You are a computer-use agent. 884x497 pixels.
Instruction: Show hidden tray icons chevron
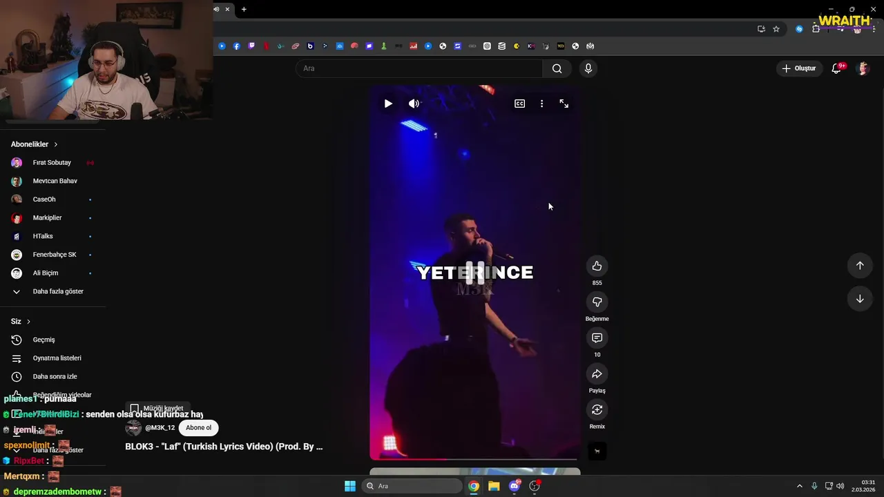coord(800,486)
